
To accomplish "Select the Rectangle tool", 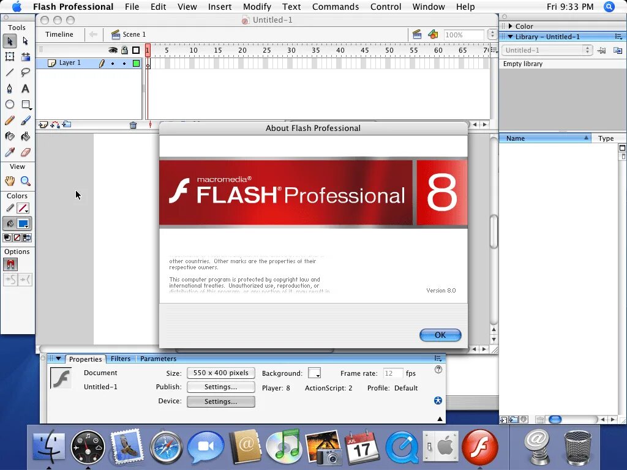I will (25, 104).
